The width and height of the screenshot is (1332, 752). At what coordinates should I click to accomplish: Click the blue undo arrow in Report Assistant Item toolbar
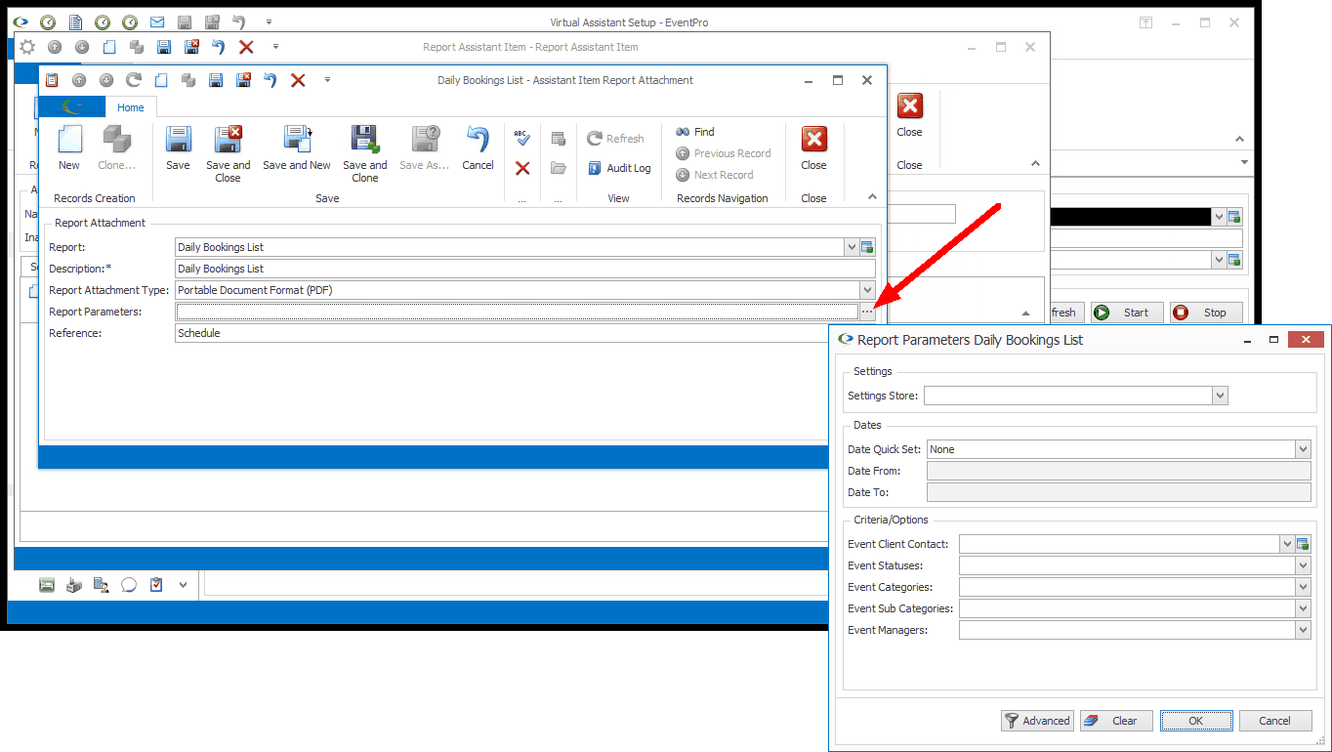click(219, 46)
